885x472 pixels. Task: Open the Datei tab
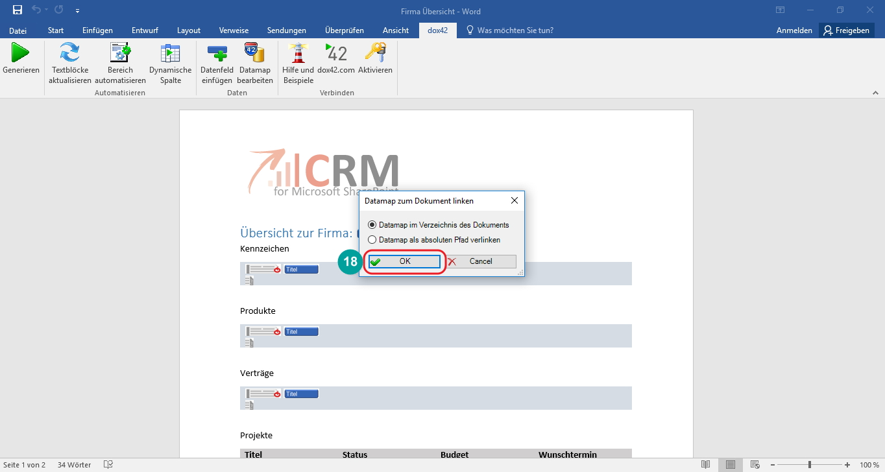18,30
